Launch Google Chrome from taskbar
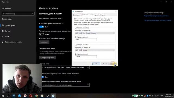174x98 pixels. point(36,96)
